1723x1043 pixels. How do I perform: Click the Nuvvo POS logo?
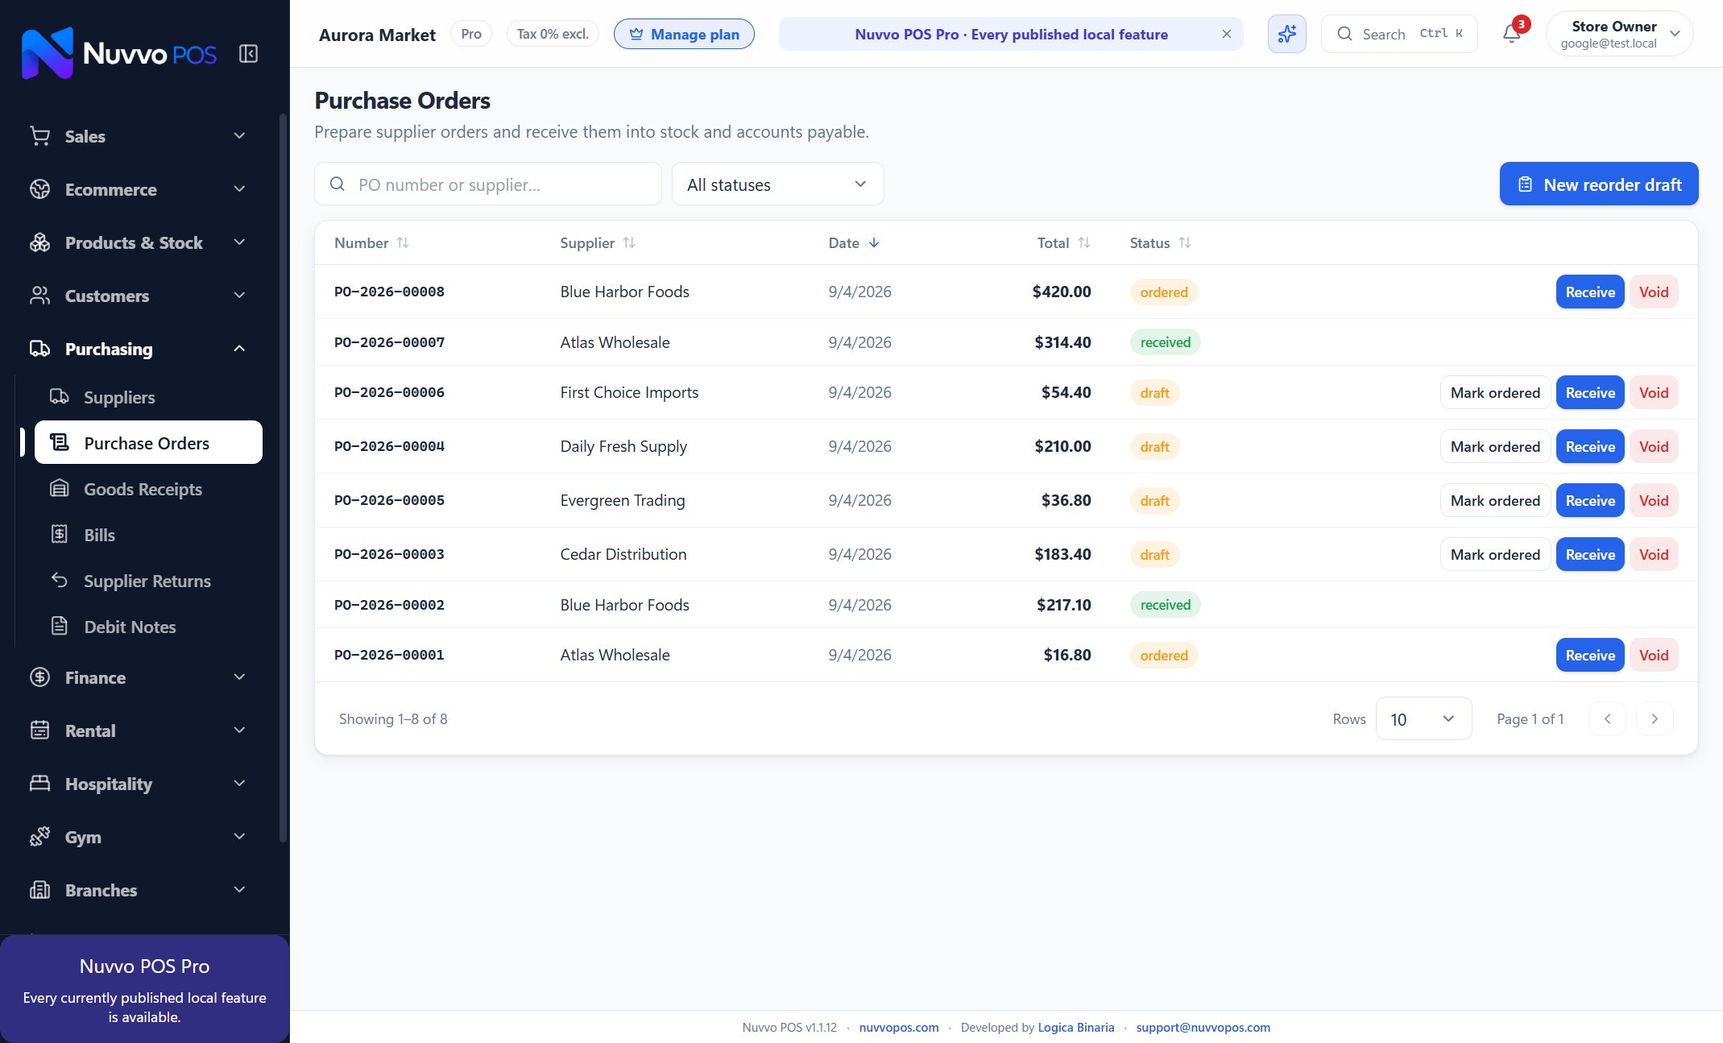point(118,54)
